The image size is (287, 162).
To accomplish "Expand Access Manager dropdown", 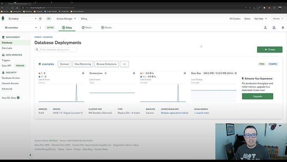I will tap(66, 19).
